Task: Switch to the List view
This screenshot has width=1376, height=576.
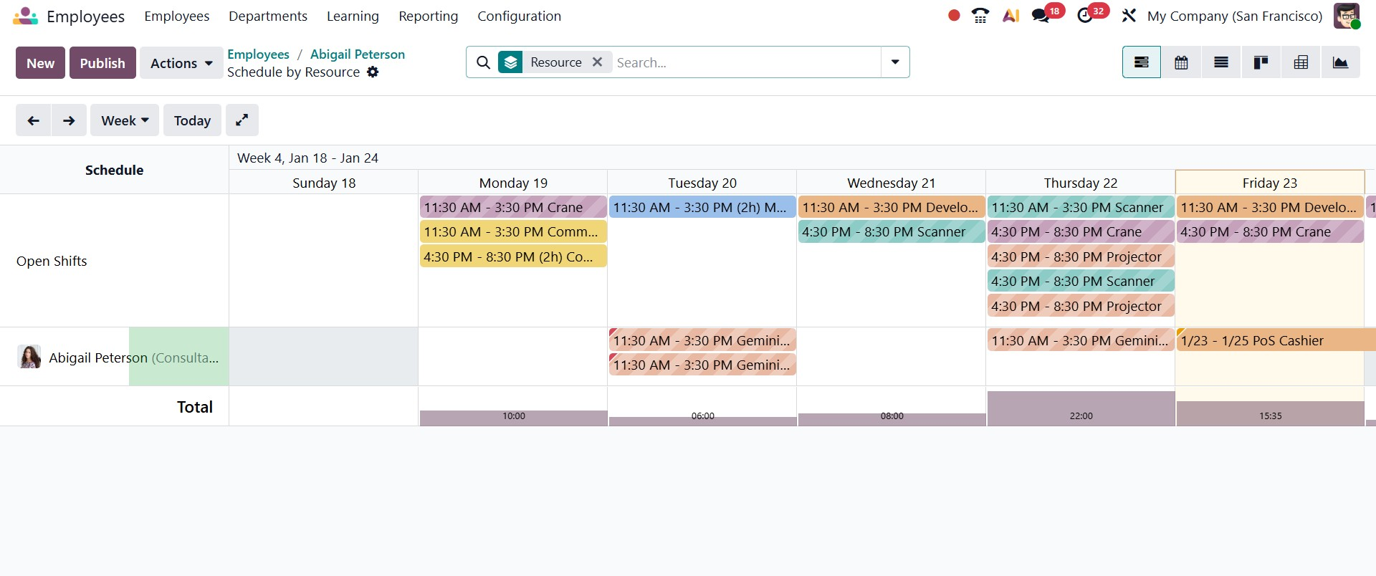Action: pos(1221,63)
